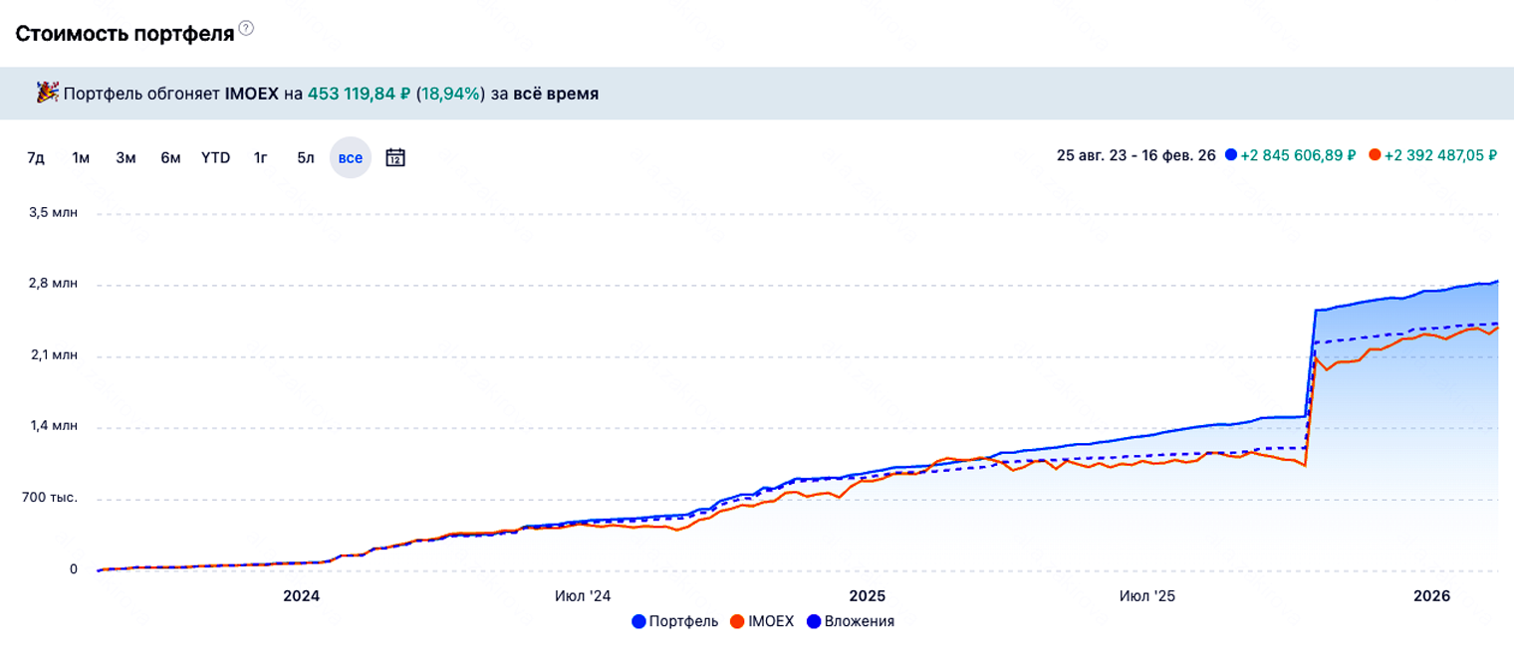
Task: Select the 3м time range
Action: pos(126,157)
